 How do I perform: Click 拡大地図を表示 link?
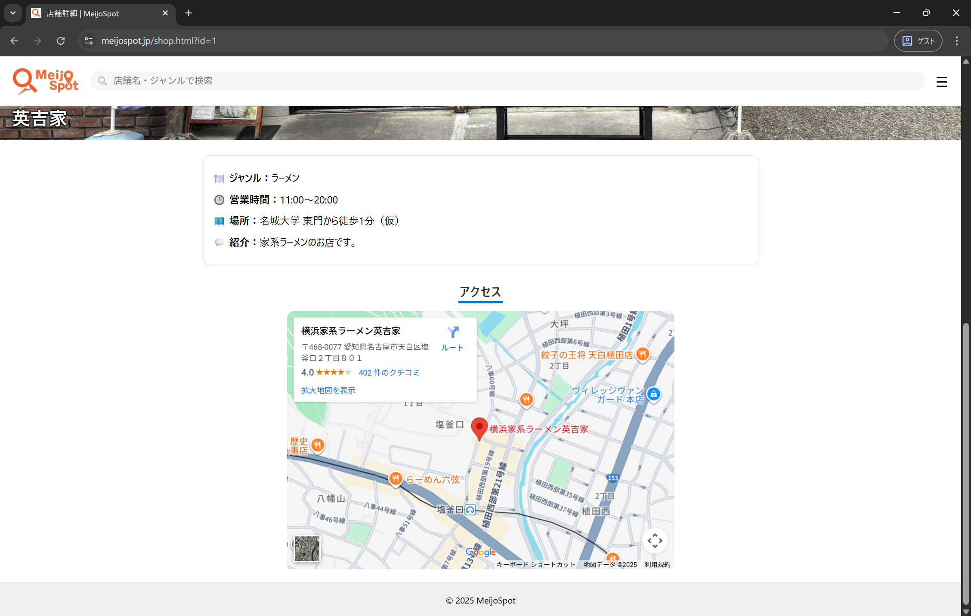coord(328,390)
